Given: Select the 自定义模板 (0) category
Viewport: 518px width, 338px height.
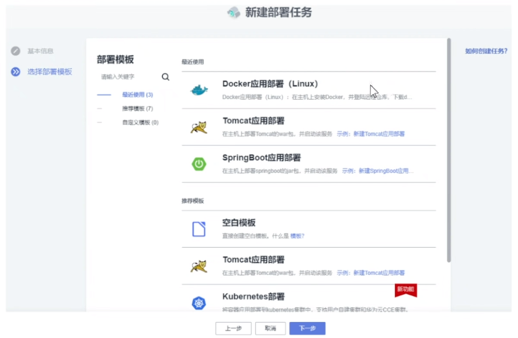Looking at the screenshot, I should point(140,122).
